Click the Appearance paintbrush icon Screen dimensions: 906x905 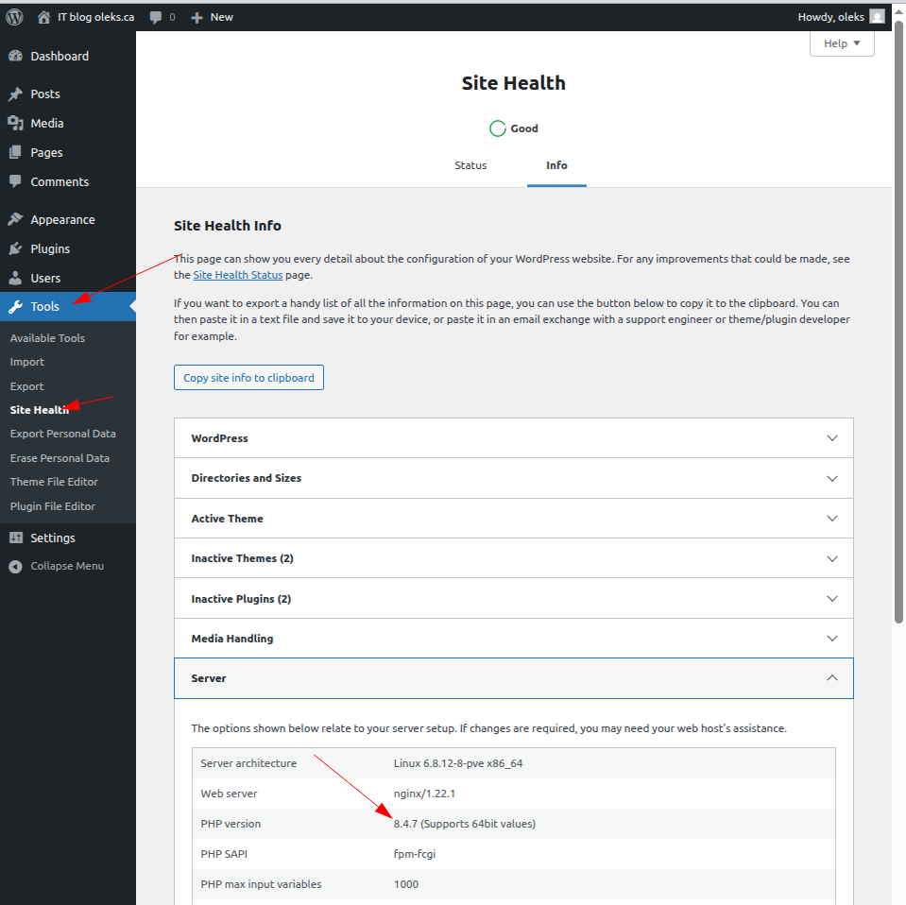(16, 219)
